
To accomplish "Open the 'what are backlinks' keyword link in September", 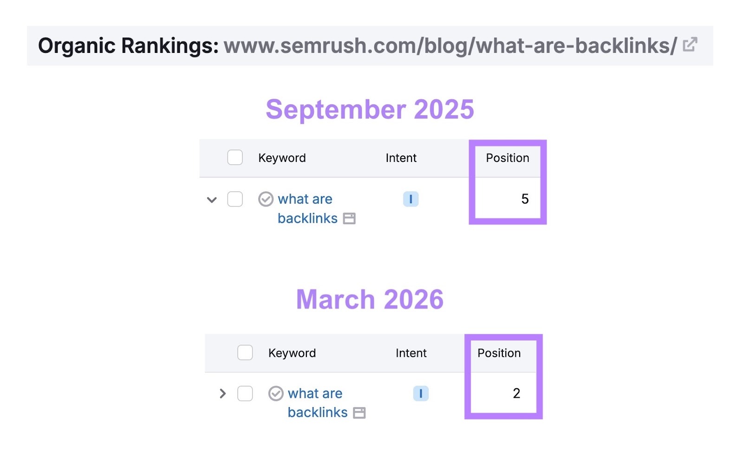I will click(x=305, y=199).
